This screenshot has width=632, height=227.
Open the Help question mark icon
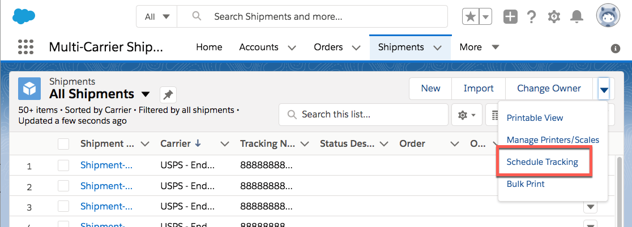(531, 17)
